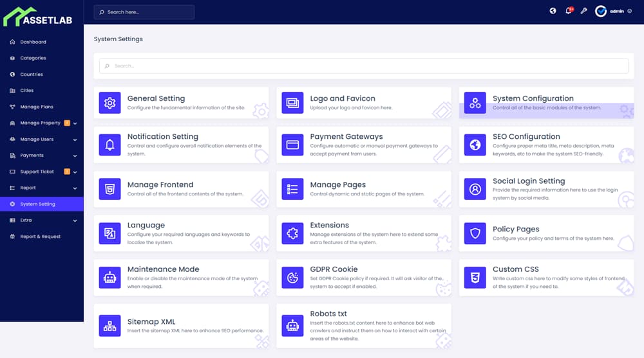The image size is (644, 358).
Task: Expand the Payments submenu chevron
Action: click(x=75, y=156)
